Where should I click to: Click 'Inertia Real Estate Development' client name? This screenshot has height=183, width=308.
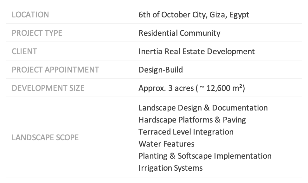click(196, 51)
